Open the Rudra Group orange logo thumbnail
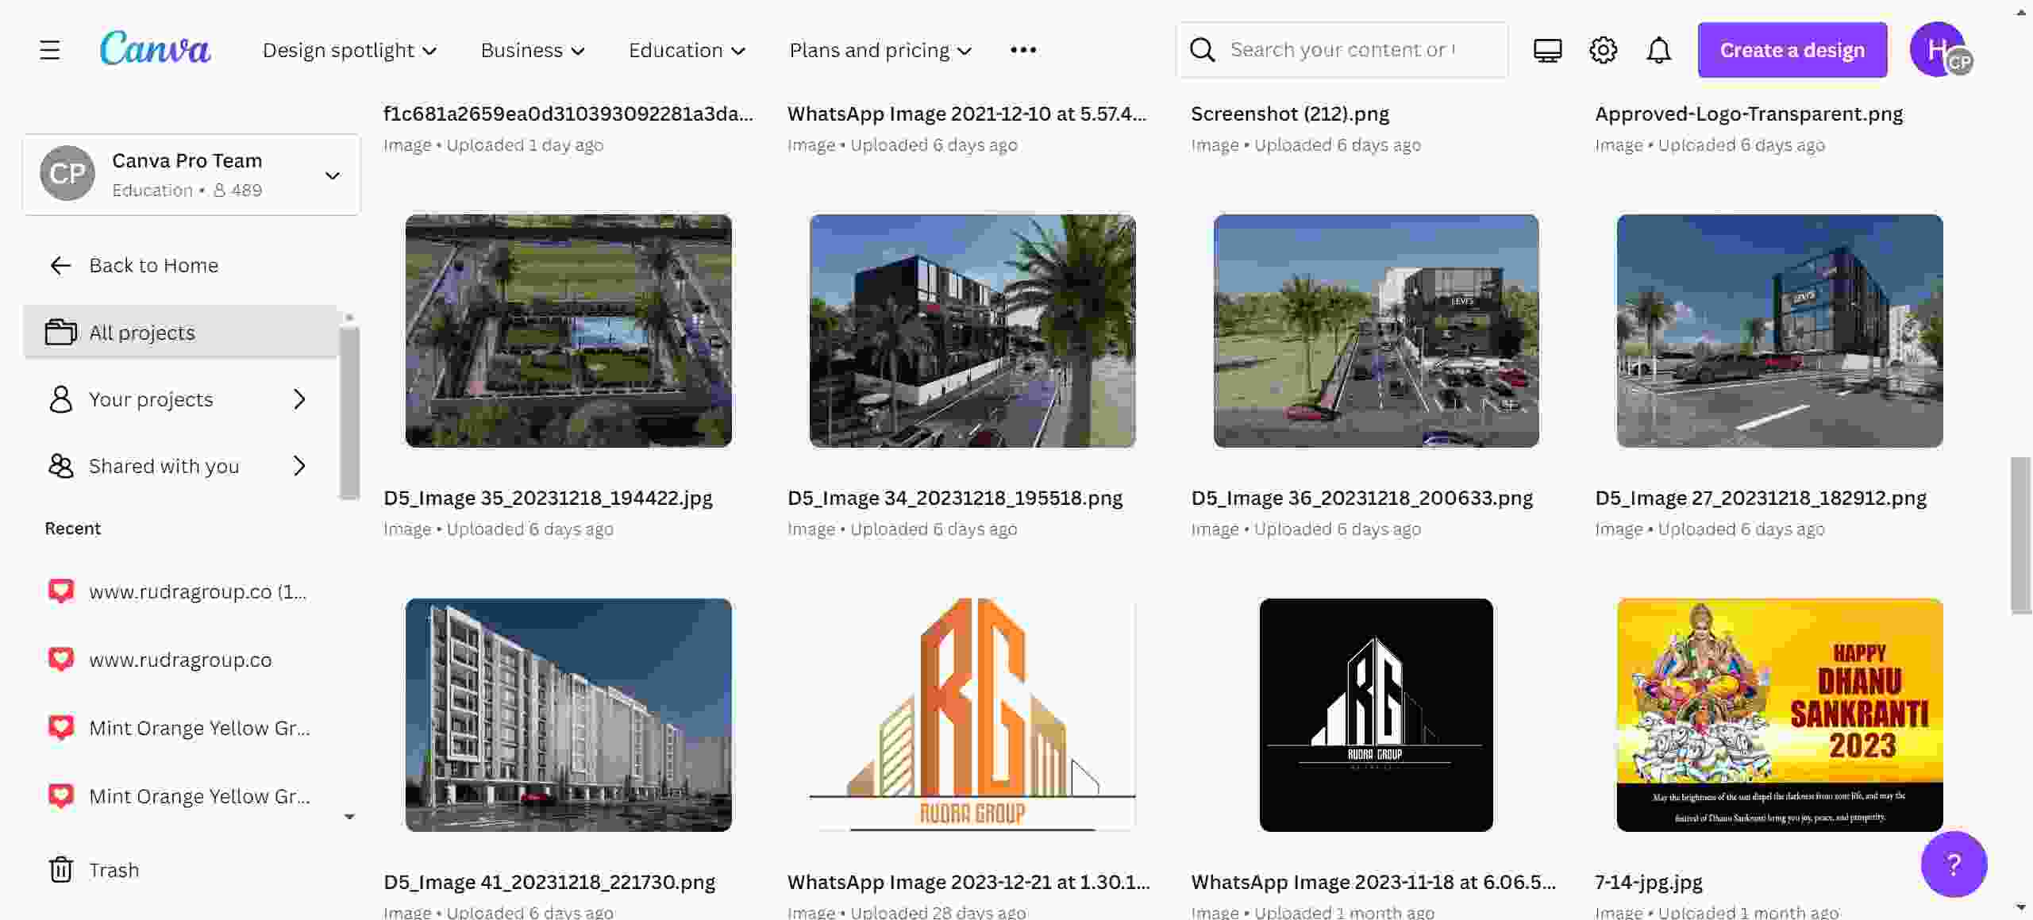 (x=972, y=714)
